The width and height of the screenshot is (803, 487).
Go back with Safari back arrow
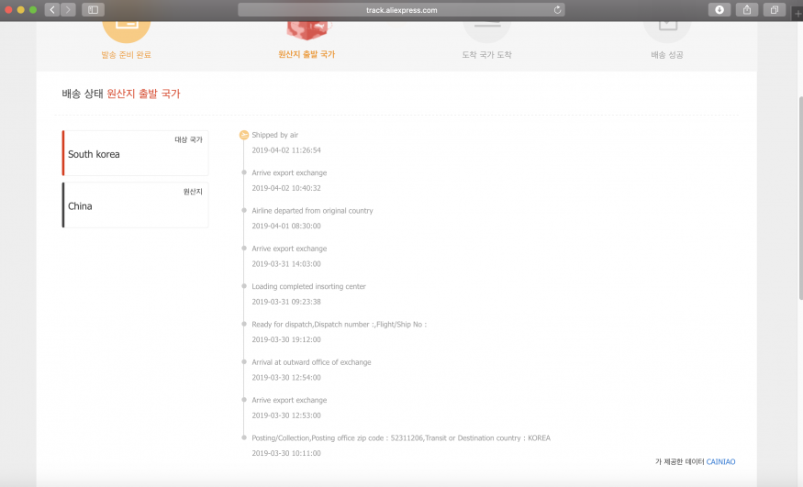(52, 10)
